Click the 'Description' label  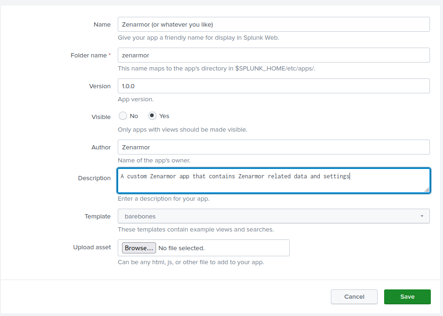(94, 178)
